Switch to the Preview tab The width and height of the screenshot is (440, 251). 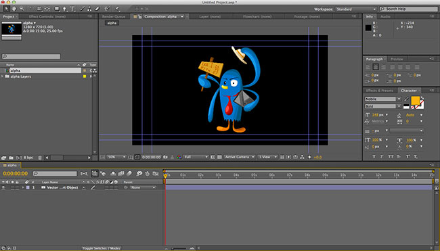tap(397, 59)
